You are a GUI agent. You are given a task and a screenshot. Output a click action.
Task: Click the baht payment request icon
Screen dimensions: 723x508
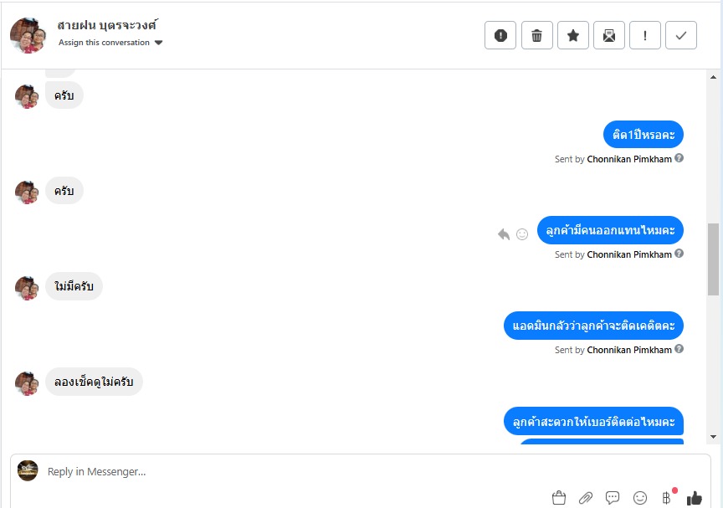666,498
